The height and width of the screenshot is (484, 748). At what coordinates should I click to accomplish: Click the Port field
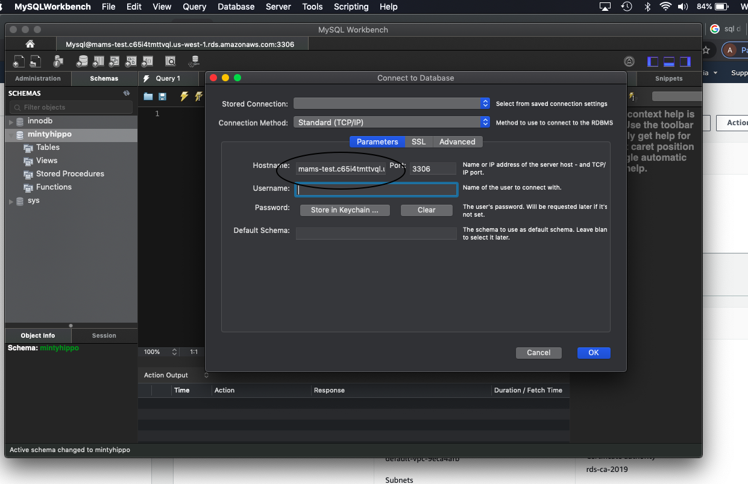(433, 169)
